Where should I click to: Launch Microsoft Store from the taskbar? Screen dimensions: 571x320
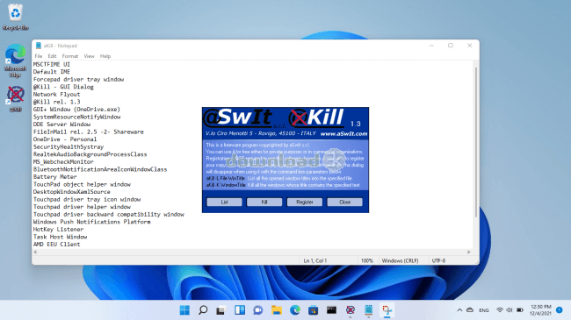click(314, 310)
